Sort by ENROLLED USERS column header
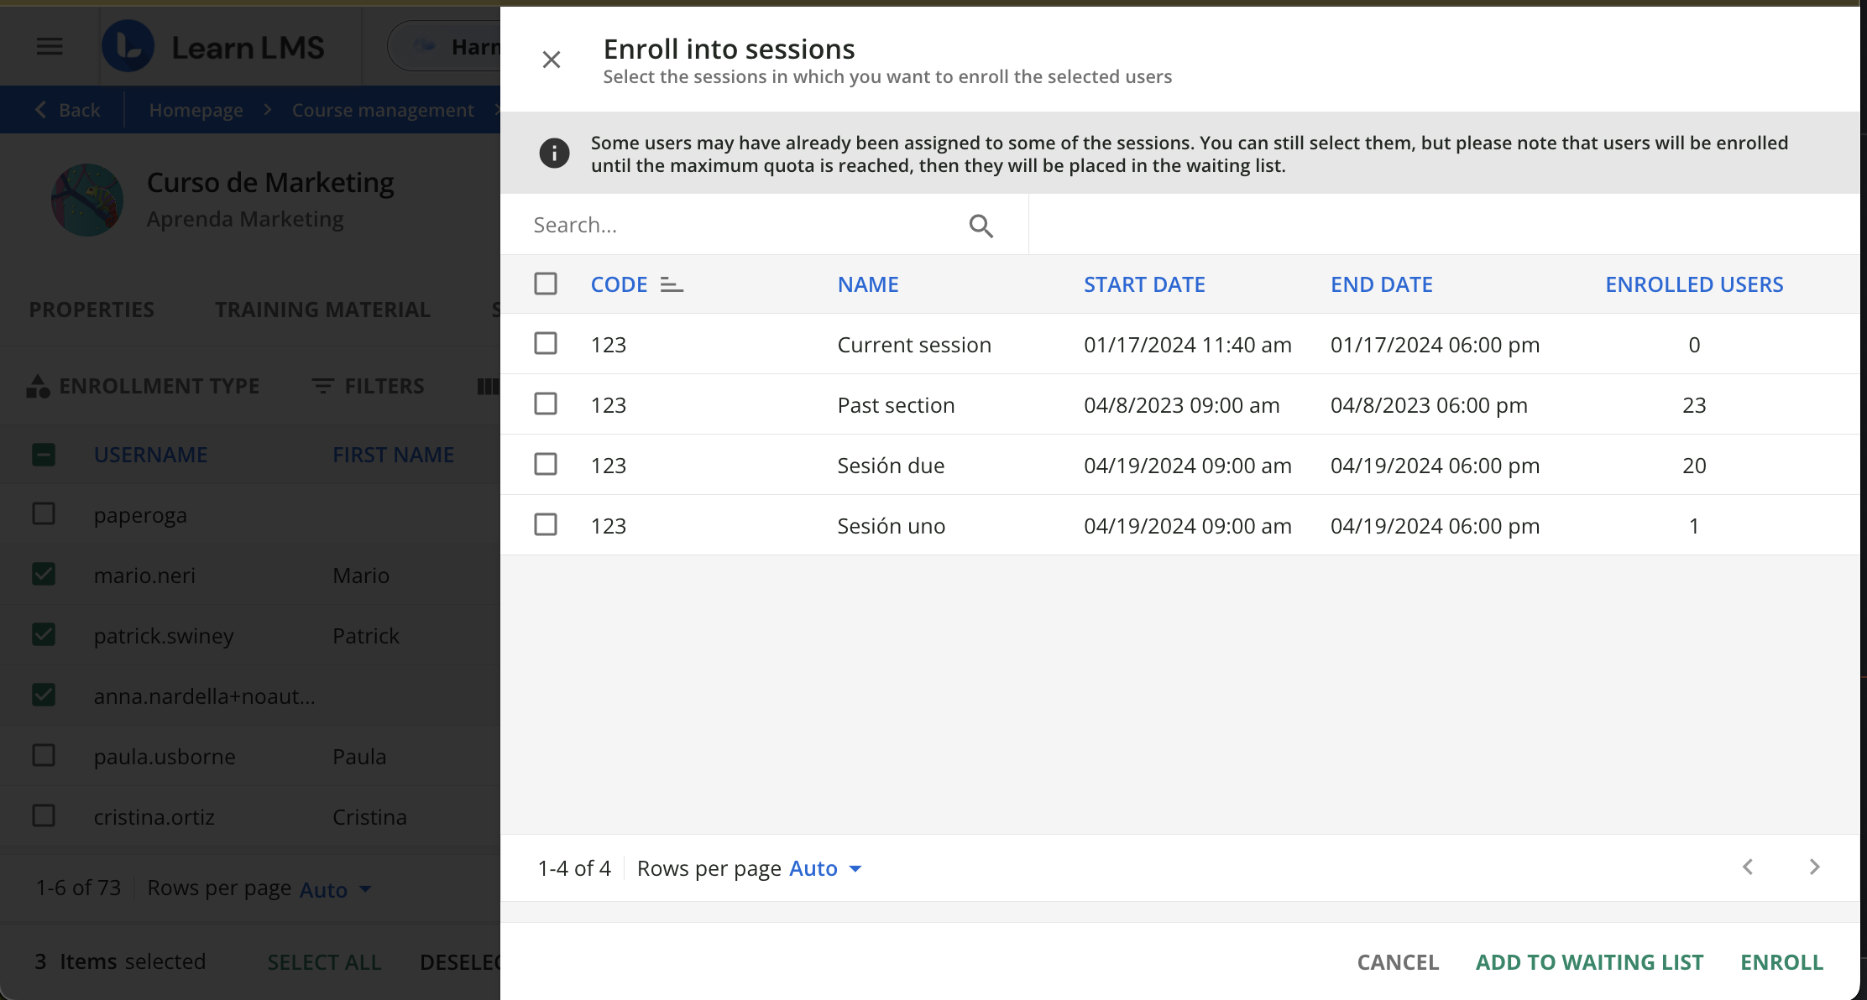 [x=1694, y=285]
